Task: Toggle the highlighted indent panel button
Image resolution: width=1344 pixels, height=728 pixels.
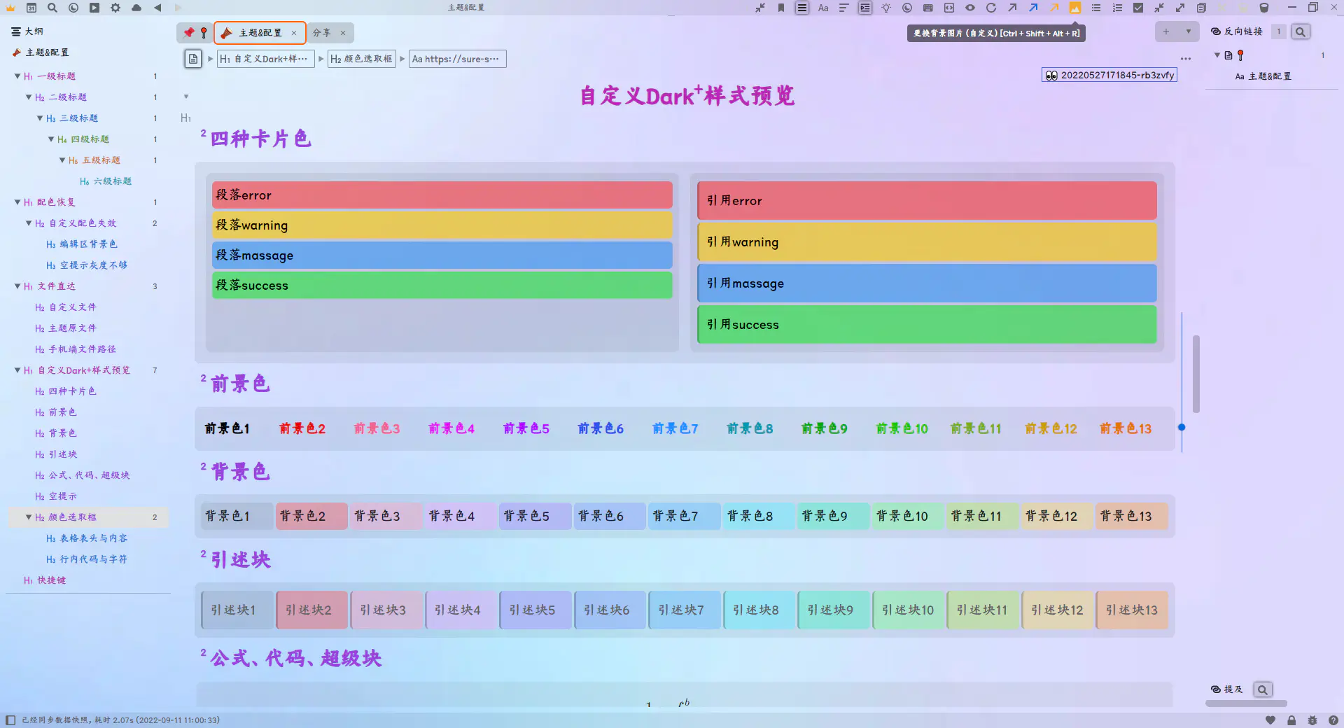Action: pyautogui.click(x=865, y=8)
